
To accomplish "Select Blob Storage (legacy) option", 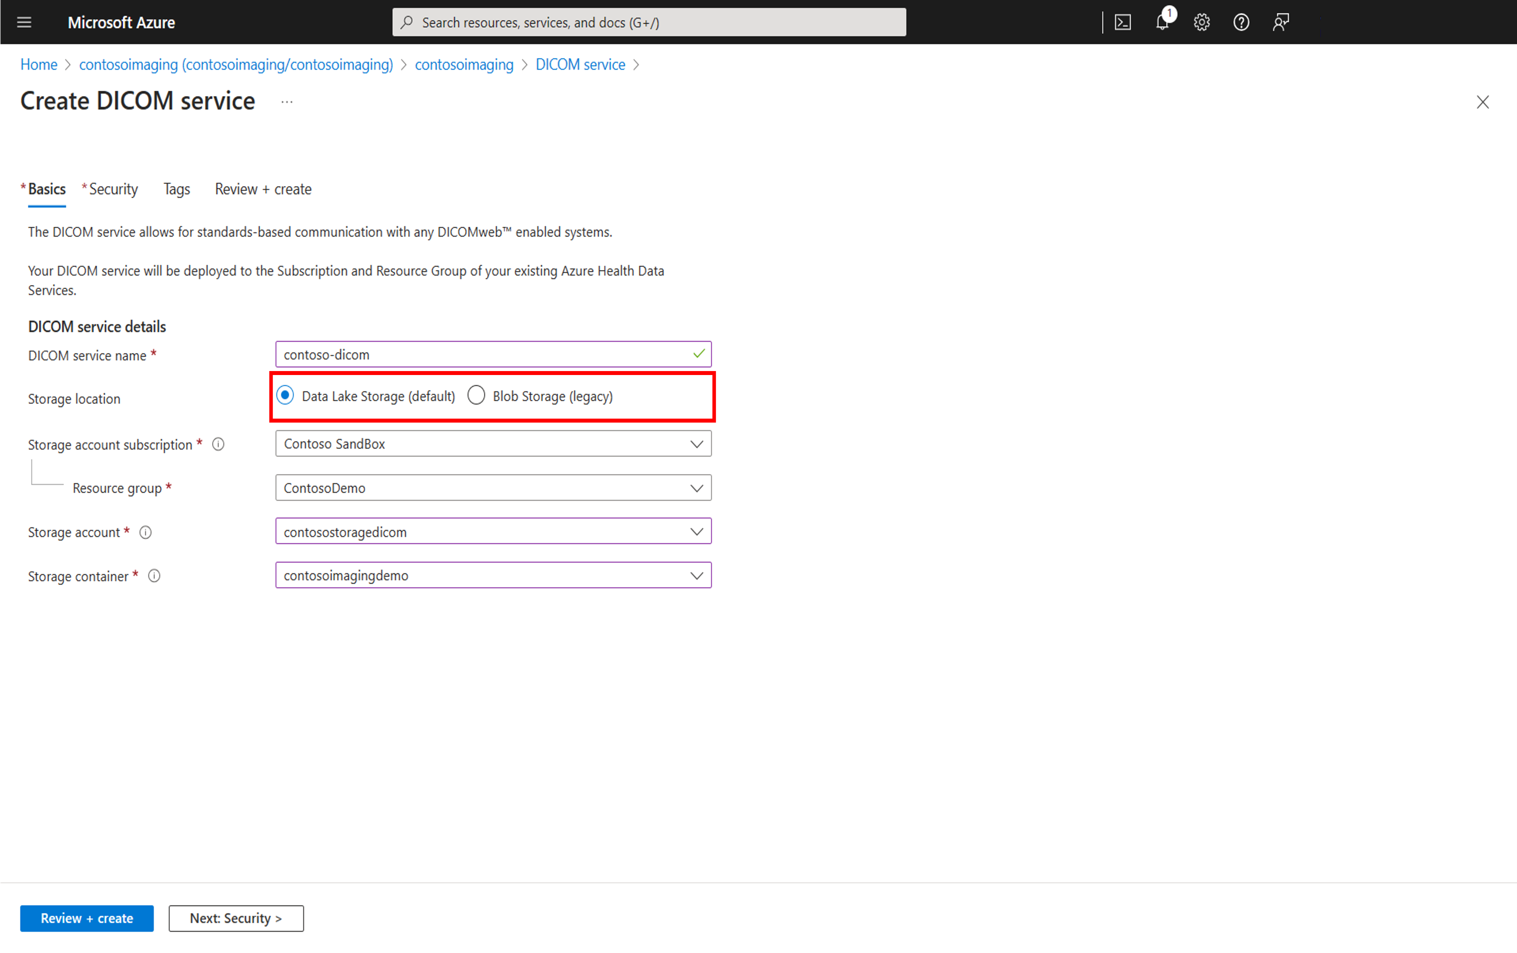I will tap(476, 395).
